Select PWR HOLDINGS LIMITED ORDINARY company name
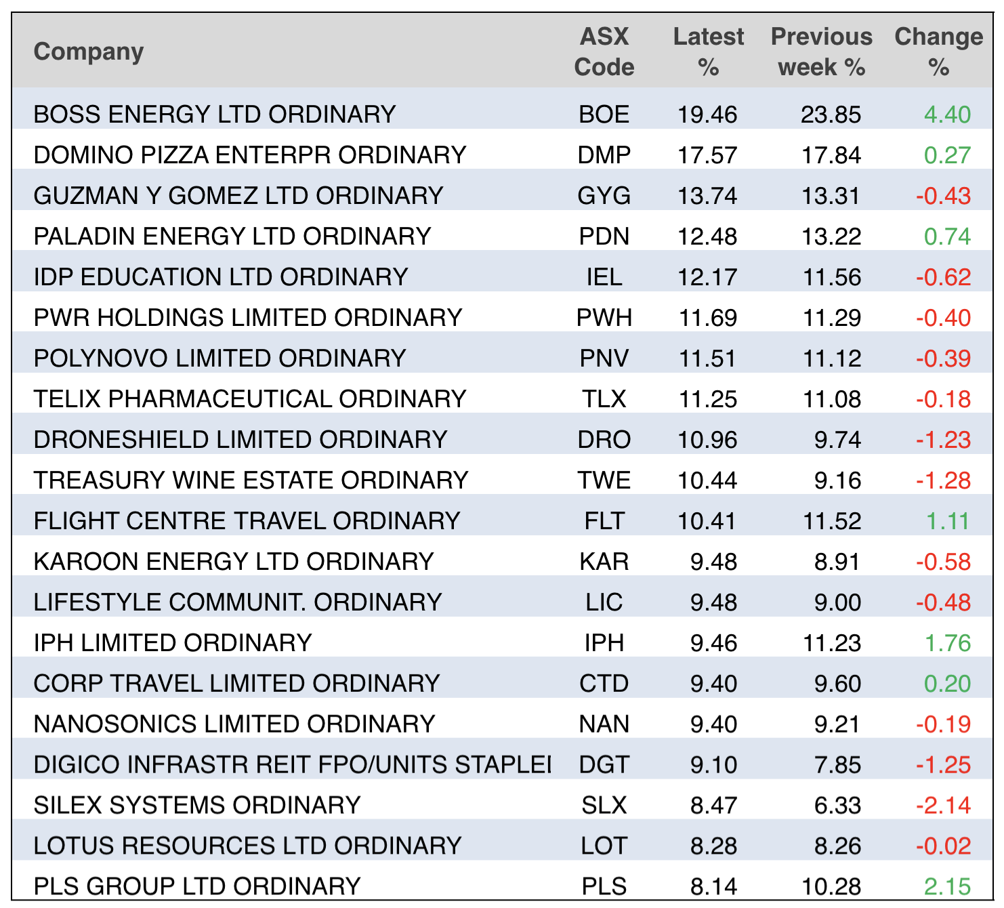The image size is (1004, 908). point(247,318)
